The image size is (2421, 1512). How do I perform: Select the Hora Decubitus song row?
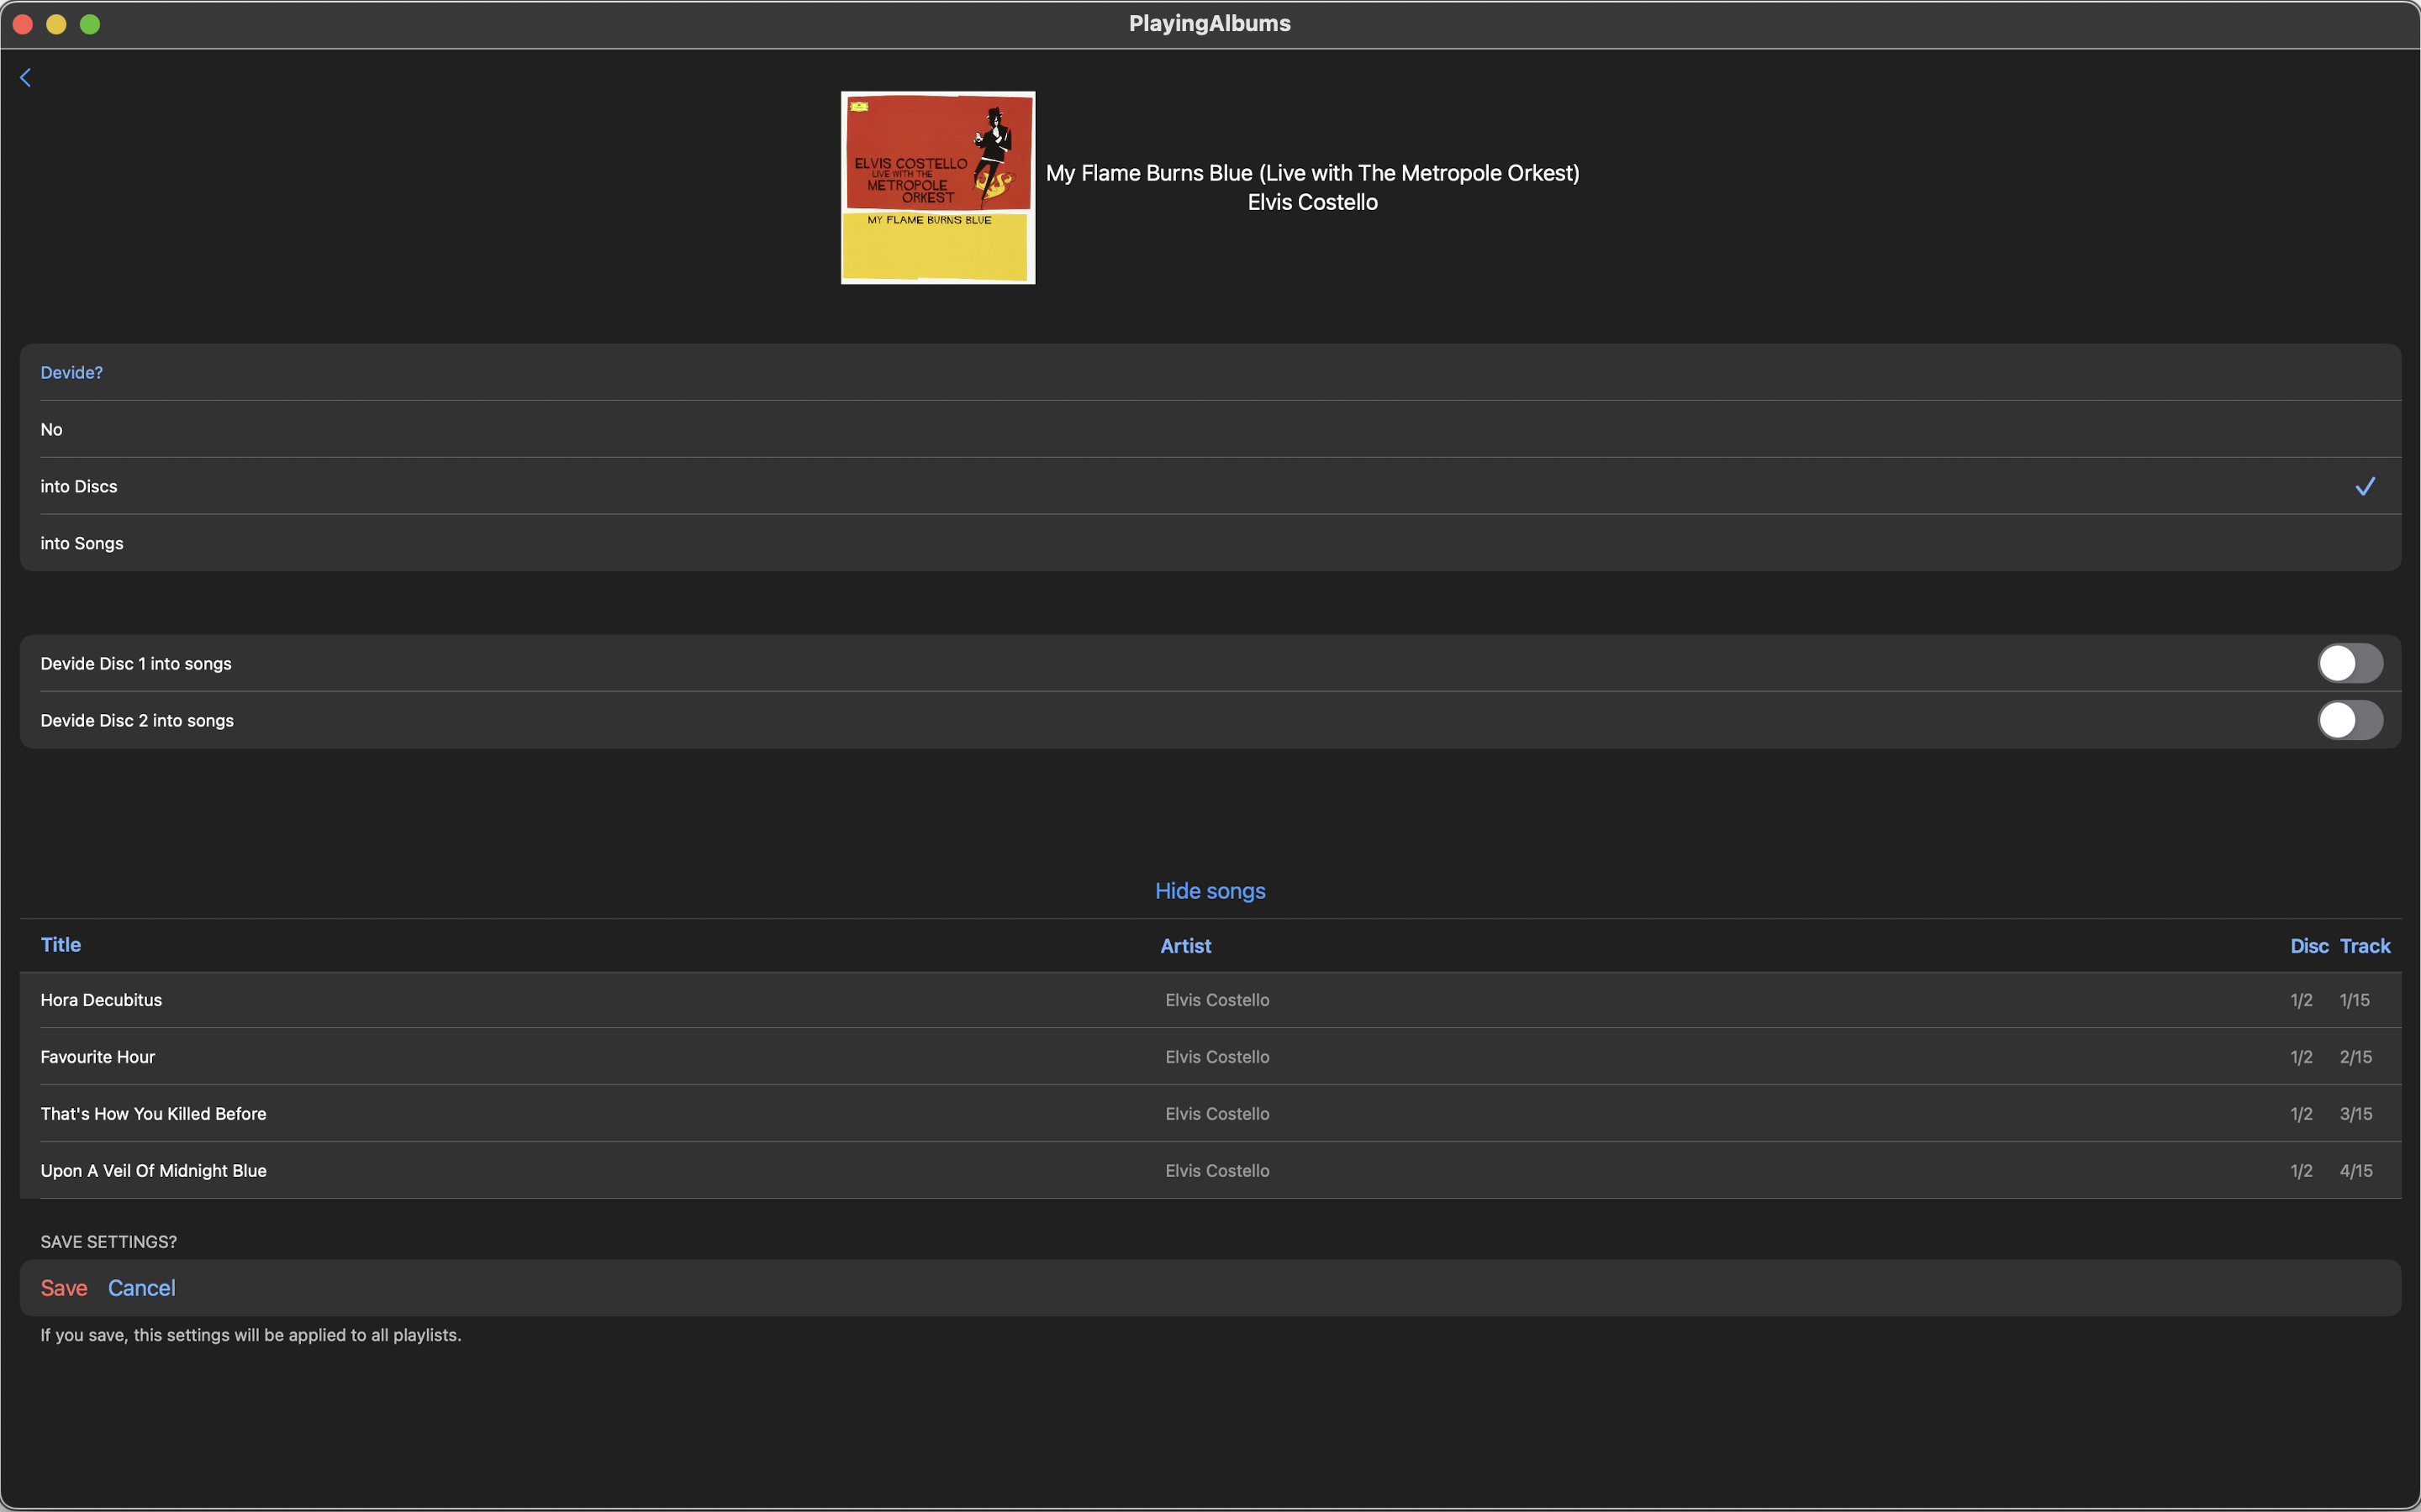coord(101,1000)
